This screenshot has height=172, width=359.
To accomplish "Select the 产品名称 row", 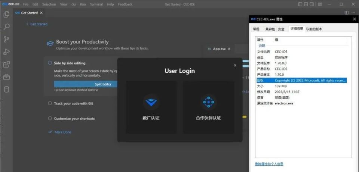I will [x=302, y=69].
